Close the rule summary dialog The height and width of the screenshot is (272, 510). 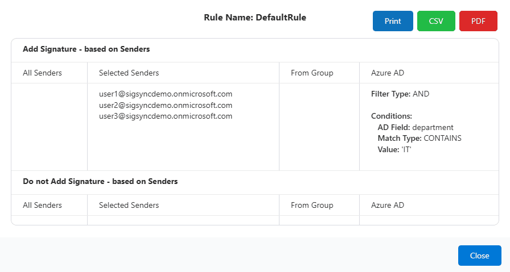pyautogui.click(x=479, y=256)
